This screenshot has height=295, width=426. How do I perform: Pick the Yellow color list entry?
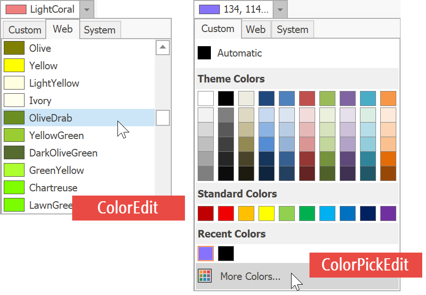pyautogui.click(x=43, y=66)
